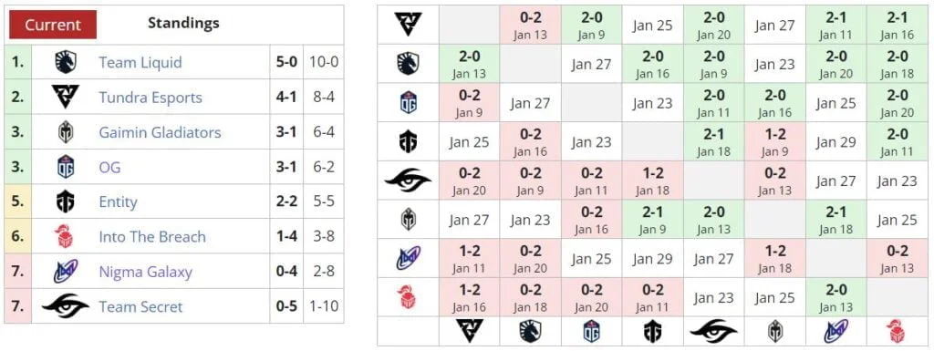Open the Tundra Esports standings link
The image size is (934, 351).
pos(150,98)
